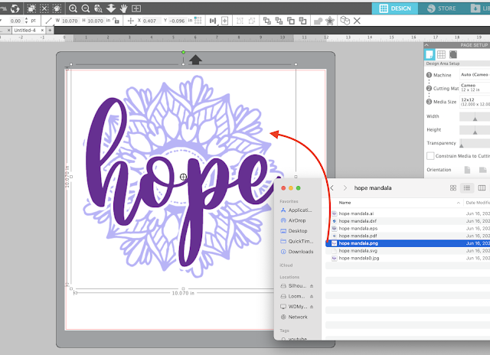Choose landscape Orientation icon
The height and width of the screenshot is (355, 490).
[483, 170]
